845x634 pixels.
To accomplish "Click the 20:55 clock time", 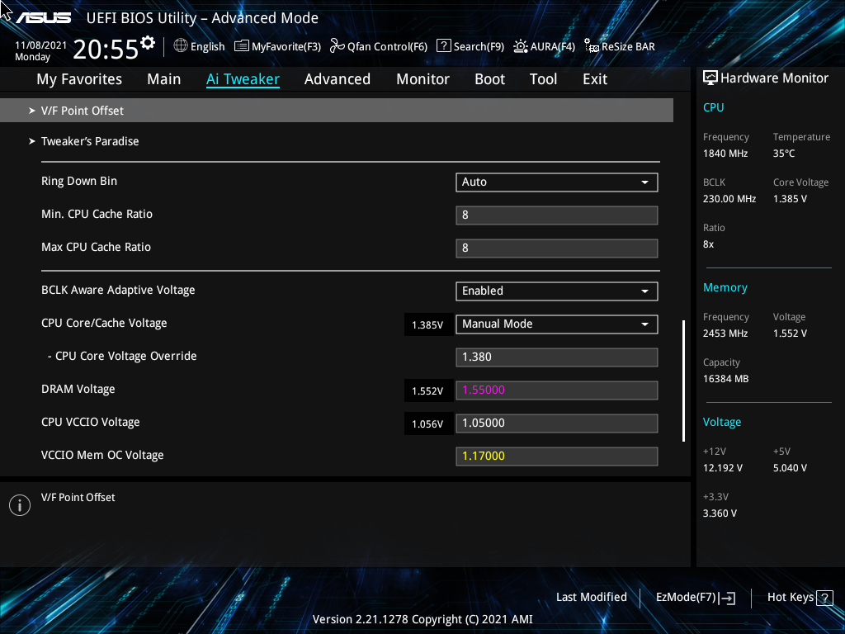I will pos(106,50).
